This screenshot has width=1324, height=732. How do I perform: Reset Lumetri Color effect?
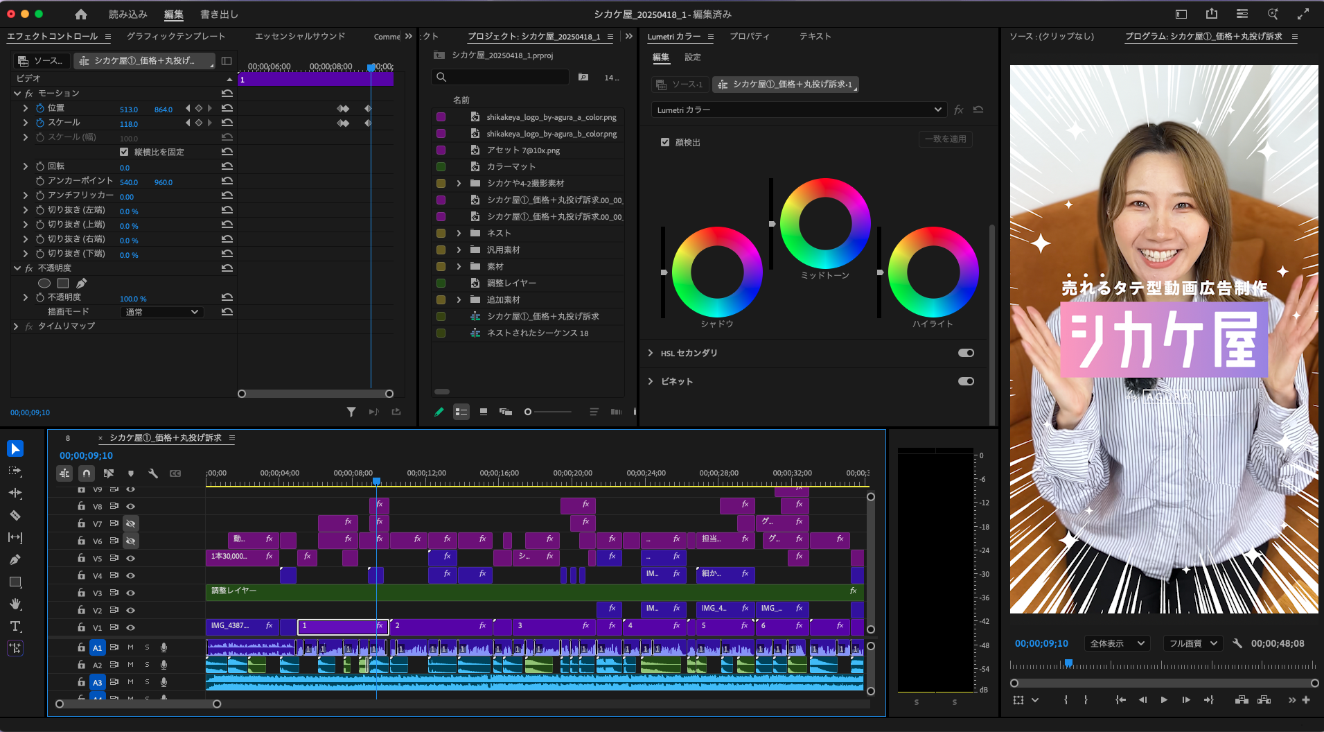(x=978, y=110)
